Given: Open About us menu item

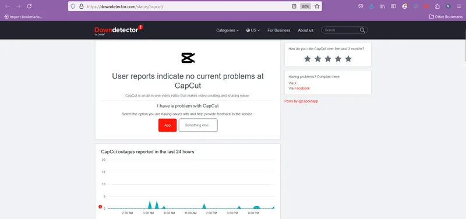Looking at the screenshot, I should tap(305, 30).
